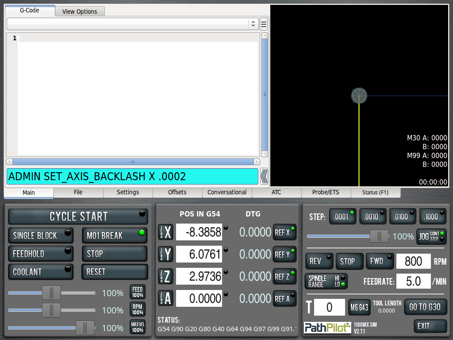The height and width of the screenshot is (340, 453).
Task: Click the GO TO G30 button
Action: click(x=425, y=307)
